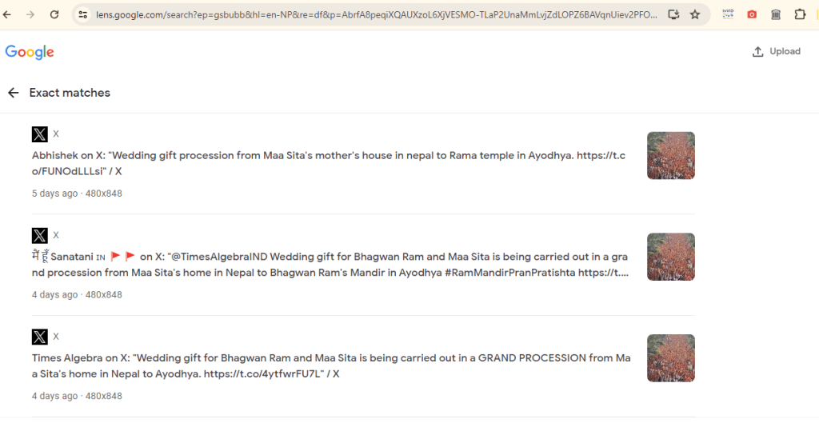Viewport: 819px width, 423px height.
Task: Click the red camera extension icon
Action: coord(752,14)
